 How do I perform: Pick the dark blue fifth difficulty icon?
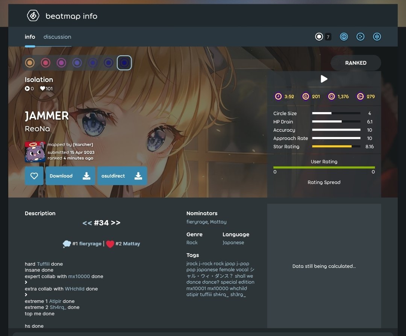(93, 63)
